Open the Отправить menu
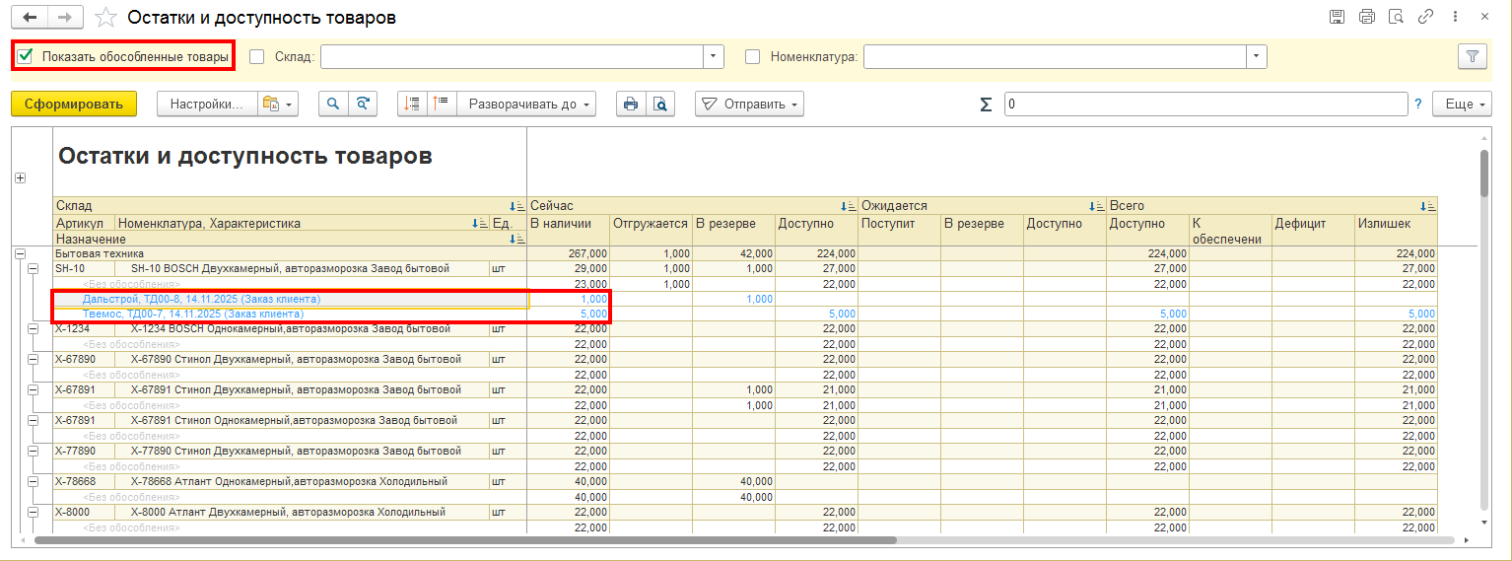 750,104
